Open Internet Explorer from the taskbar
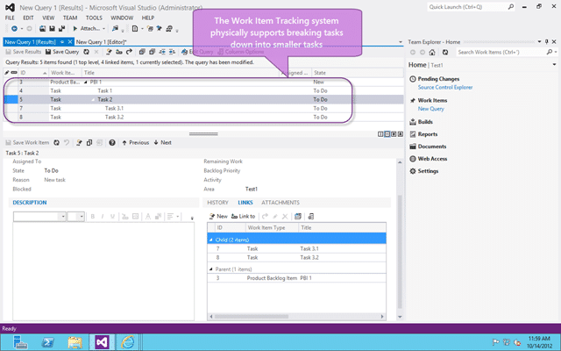The height and width of the screenshot is (351, 561). click(x=128, y=342)
